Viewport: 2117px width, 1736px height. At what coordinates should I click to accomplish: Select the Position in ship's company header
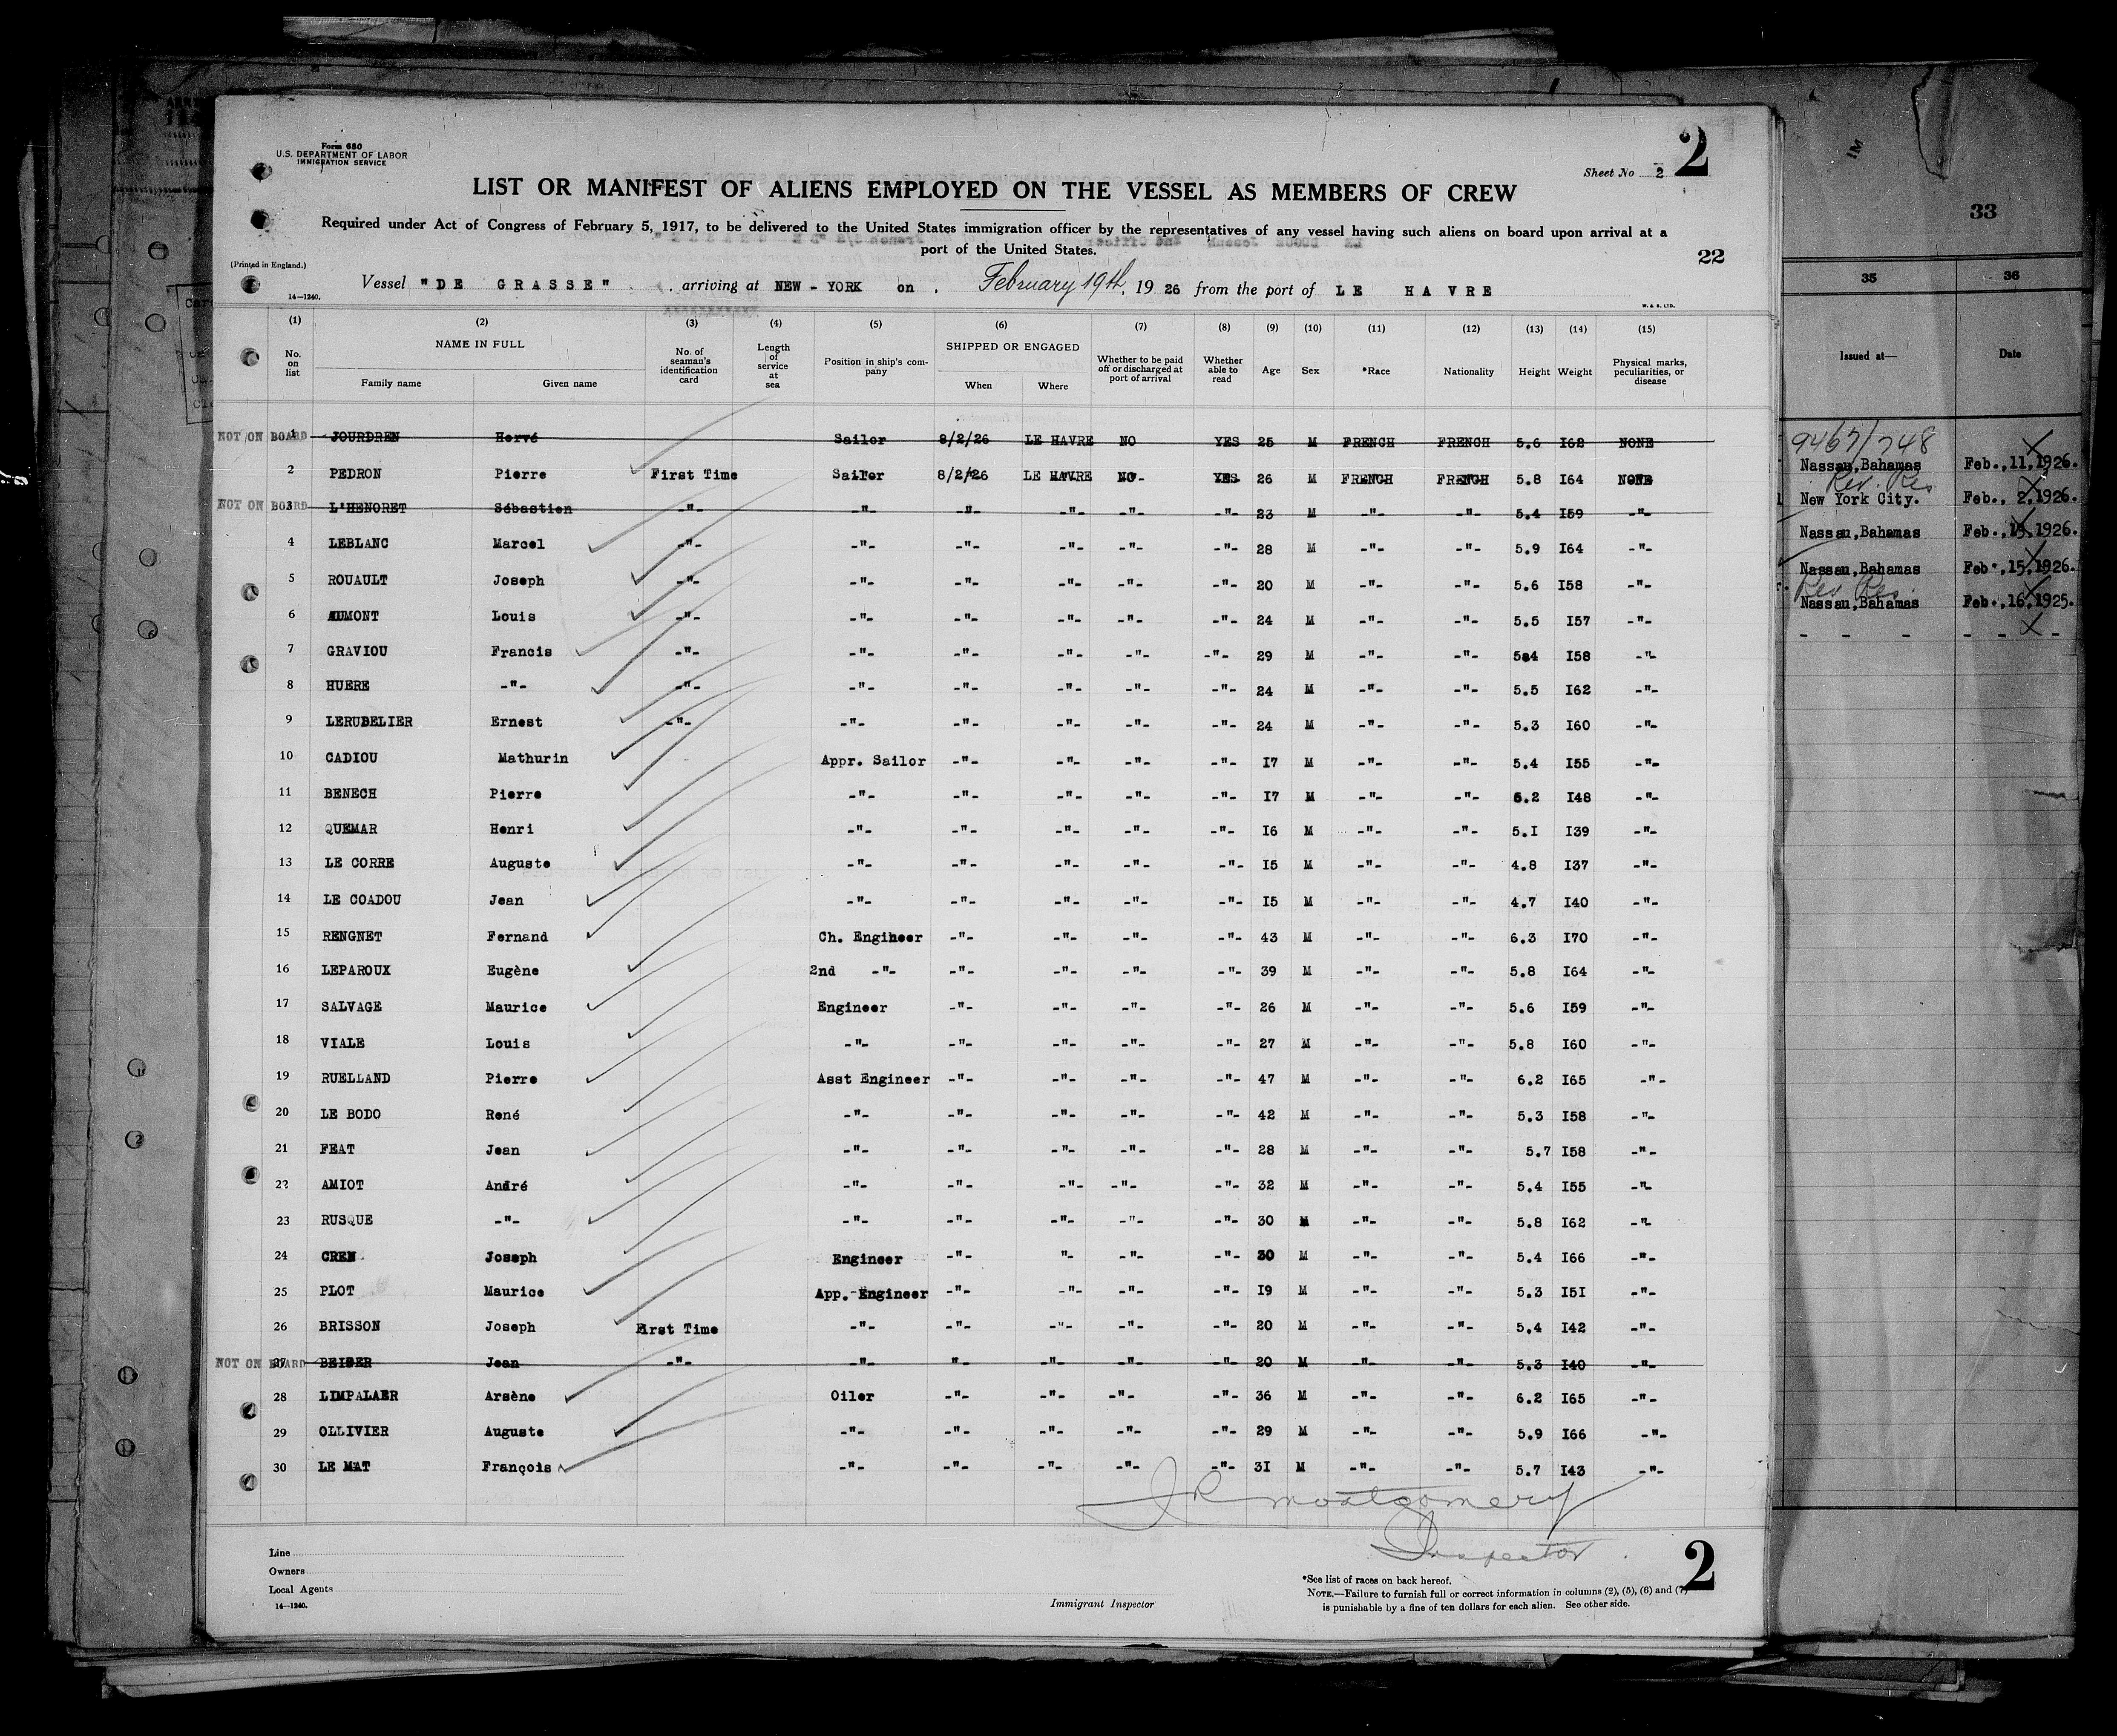click(x=875, y=366)
